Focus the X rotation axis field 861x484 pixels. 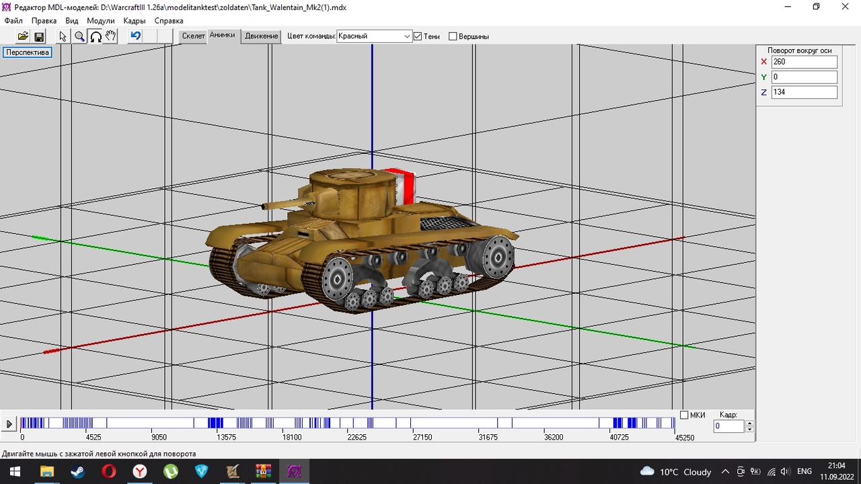point(804,62)
